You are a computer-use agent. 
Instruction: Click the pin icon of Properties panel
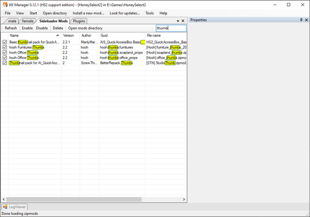[300, 20]
